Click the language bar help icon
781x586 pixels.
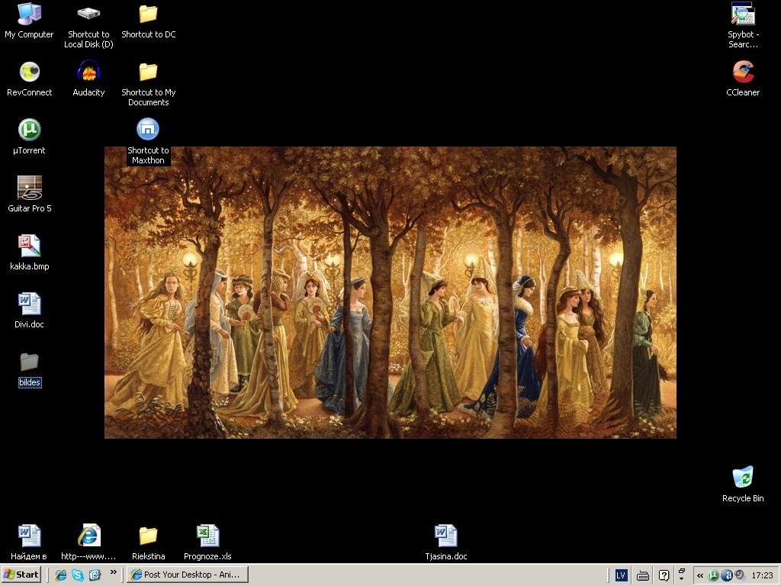click(664, 575)
